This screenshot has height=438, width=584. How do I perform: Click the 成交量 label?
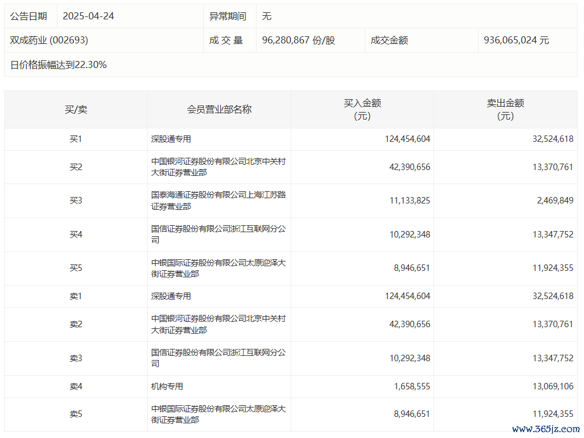(x=226, y=40)
